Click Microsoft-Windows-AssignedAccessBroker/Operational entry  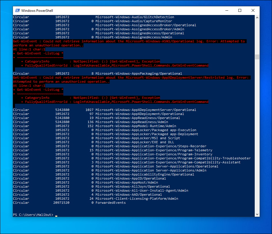pyautogui.click(x=146, y=25)
